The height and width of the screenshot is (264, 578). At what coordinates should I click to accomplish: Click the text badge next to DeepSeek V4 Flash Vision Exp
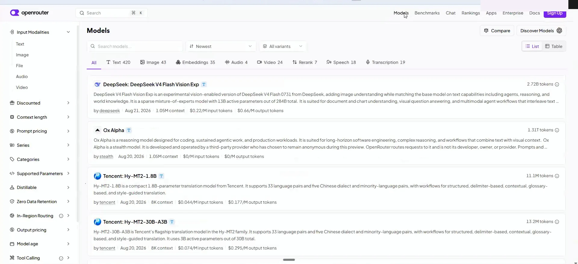point(204,84)
